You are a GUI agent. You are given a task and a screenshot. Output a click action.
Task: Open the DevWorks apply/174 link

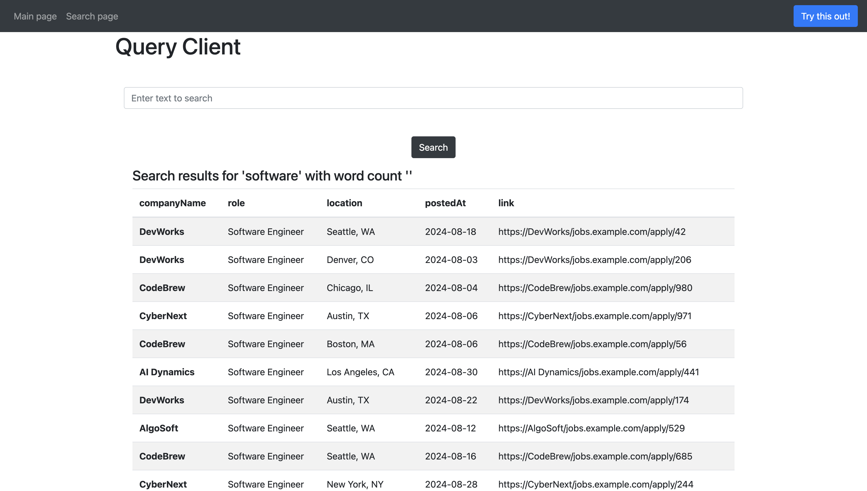point(593,400)
